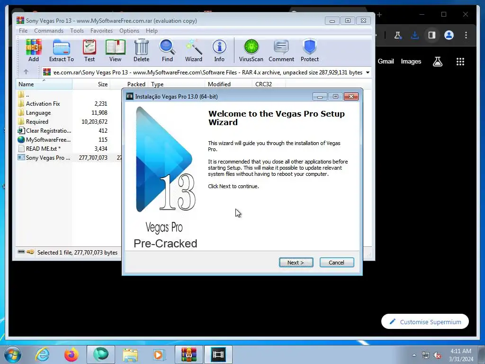Go up one folder with the arrow
Image resolution: width=485 pixels, height=364 pixels.
pos(26,72)
